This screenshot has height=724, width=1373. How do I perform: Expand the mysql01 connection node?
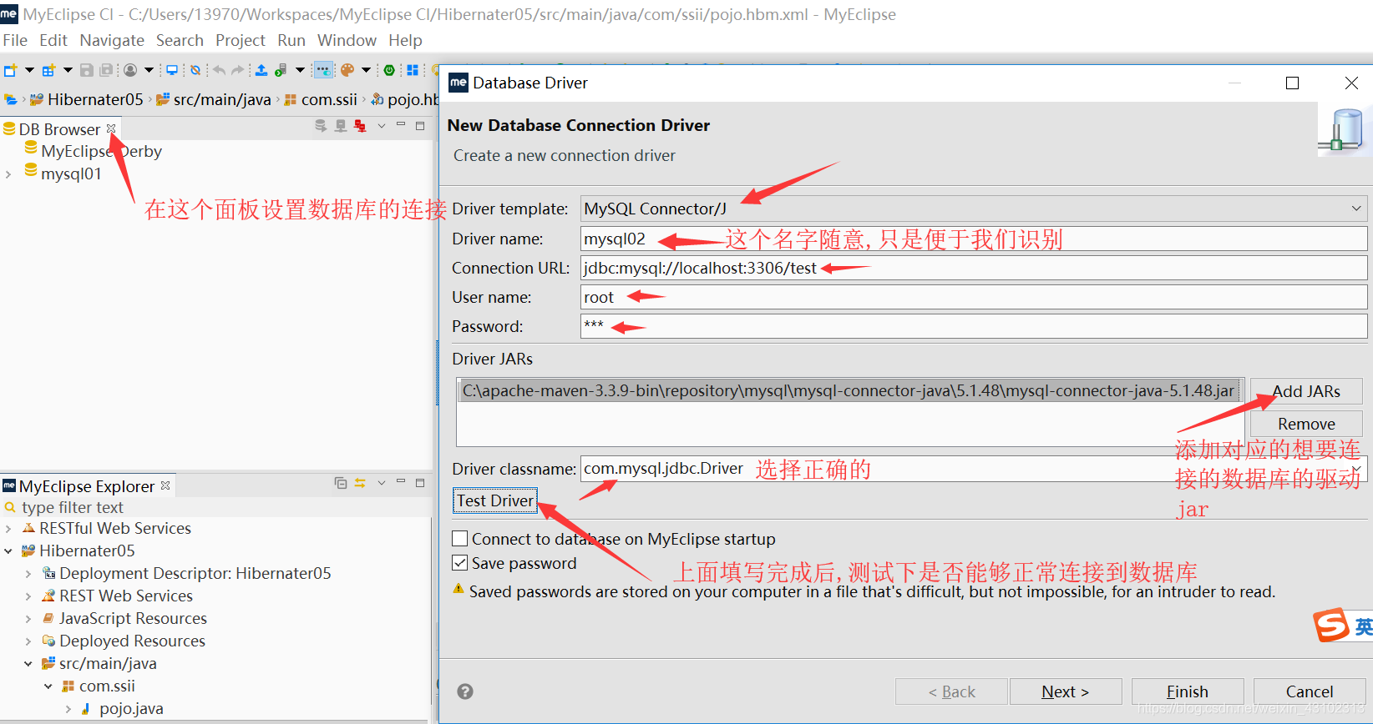coord(8,174)
